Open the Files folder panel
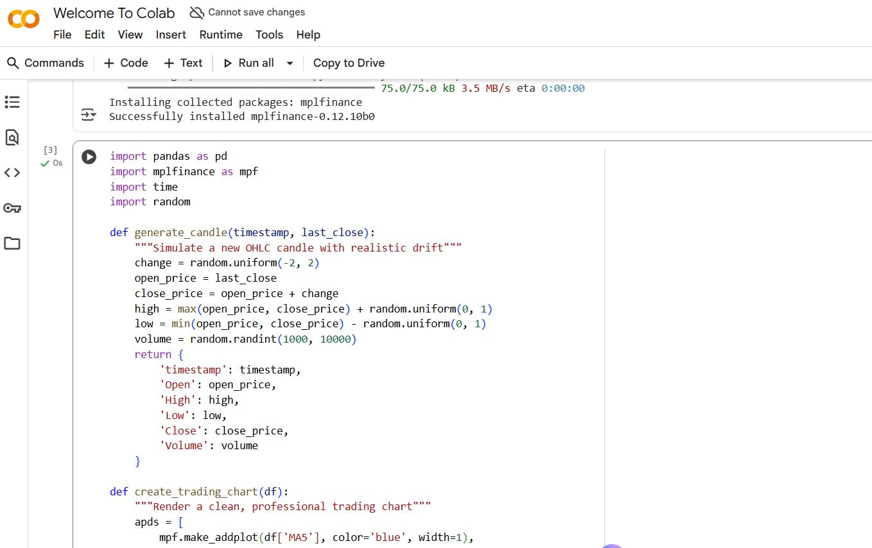 12,243
